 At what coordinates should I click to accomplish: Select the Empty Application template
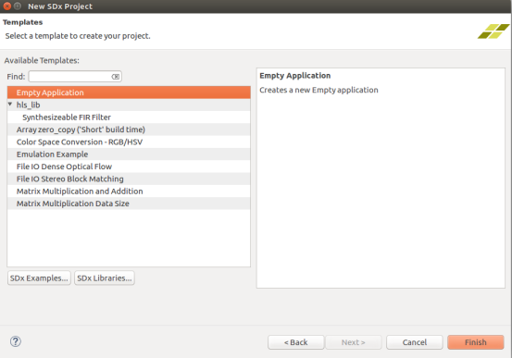pos(129,93)
